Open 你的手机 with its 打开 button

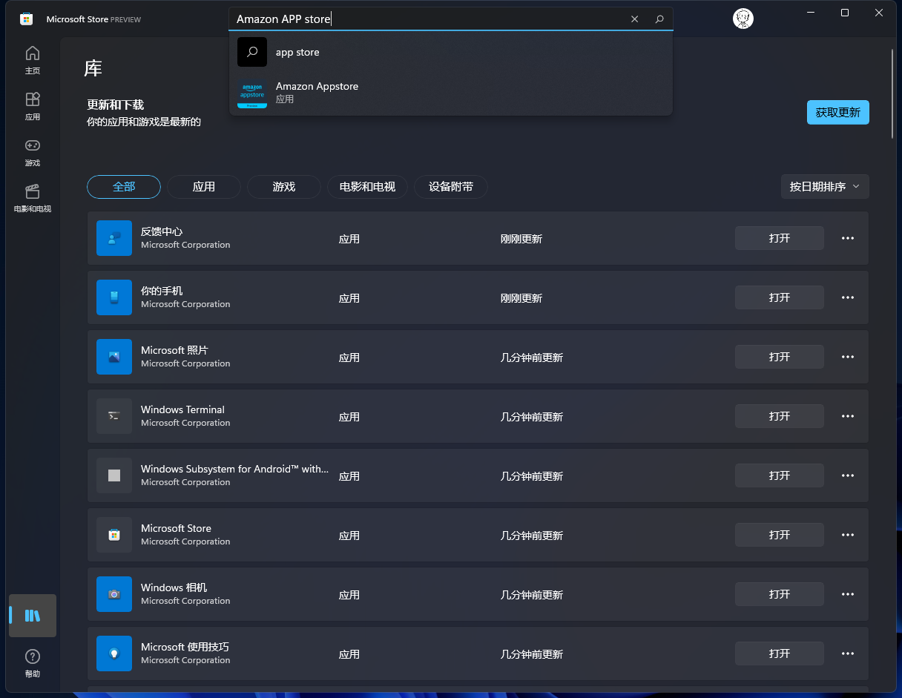click(x=780, y=297)
